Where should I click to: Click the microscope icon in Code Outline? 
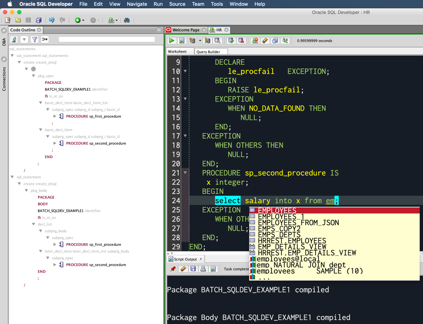point(14,40)
